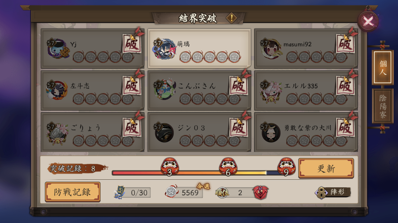Close the 結界突破 panel
The width and height of the screenshot is (398, 223).
[x=368, y=21]
